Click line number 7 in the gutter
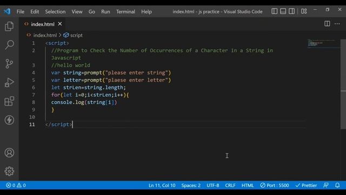The height and width of the screenshot is (195, 346). tap(34, 95)
